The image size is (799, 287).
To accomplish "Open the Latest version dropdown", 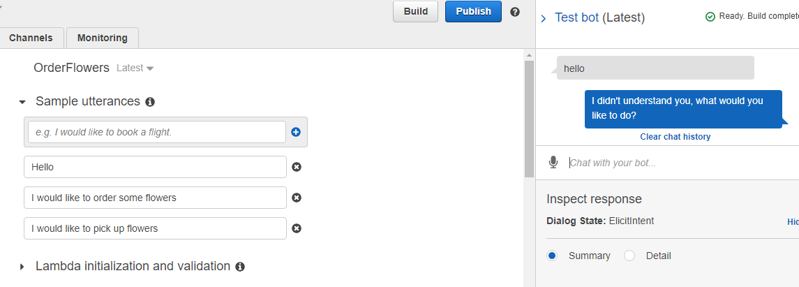I will [x=135, y=68].
